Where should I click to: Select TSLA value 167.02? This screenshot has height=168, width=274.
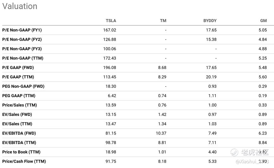[x=110, y=30]
